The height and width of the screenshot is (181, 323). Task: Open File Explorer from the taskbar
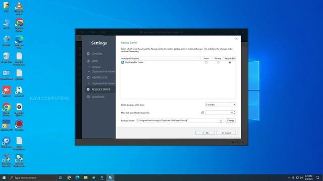pyautogui.click(x=85, y=177)
